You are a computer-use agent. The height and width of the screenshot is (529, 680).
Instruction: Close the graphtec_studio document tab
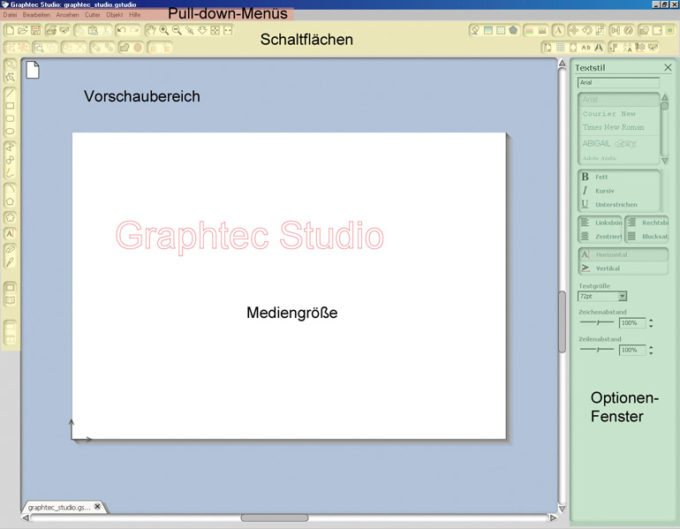97,506
